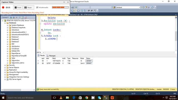Click the audio level meter bar
The height and width of the screenshot is (100, 178).
(x=60, y=7)
